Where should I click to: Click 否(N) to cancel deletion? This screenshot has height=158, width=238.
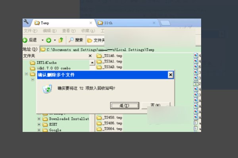coord(156,105)
